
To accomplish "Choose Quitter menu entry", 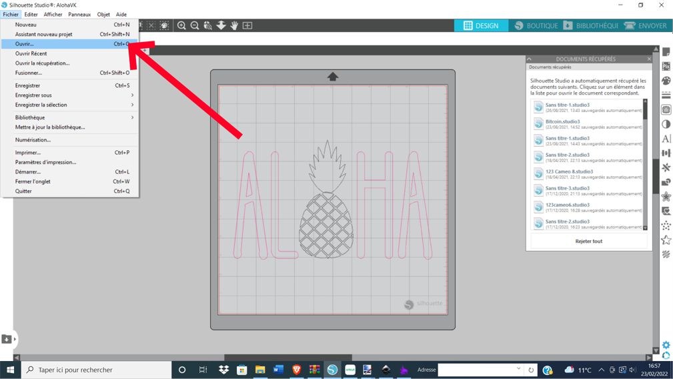I will [69, 191].
